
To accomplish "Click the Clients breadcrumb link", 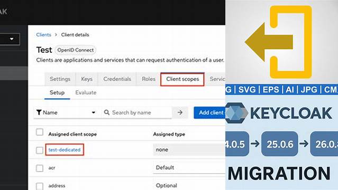I will [43, 35].
